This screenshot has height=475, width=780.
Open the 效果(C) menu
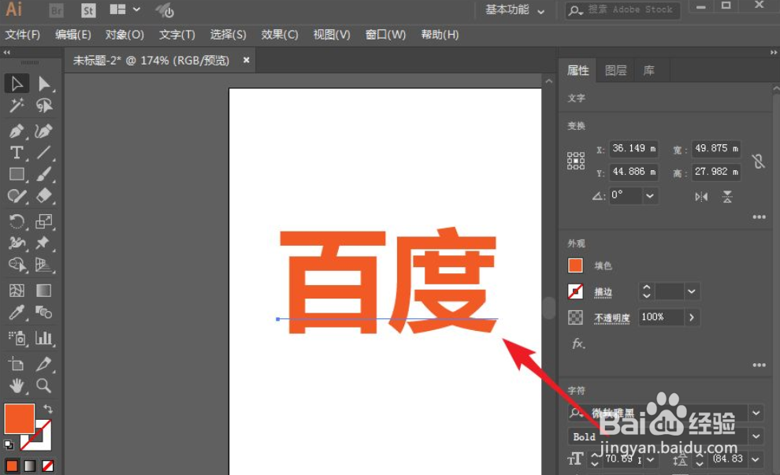[280, 35]
